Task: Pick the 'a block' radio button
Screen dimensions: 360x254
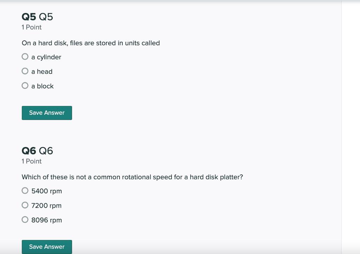Action: tap(25, 86)
